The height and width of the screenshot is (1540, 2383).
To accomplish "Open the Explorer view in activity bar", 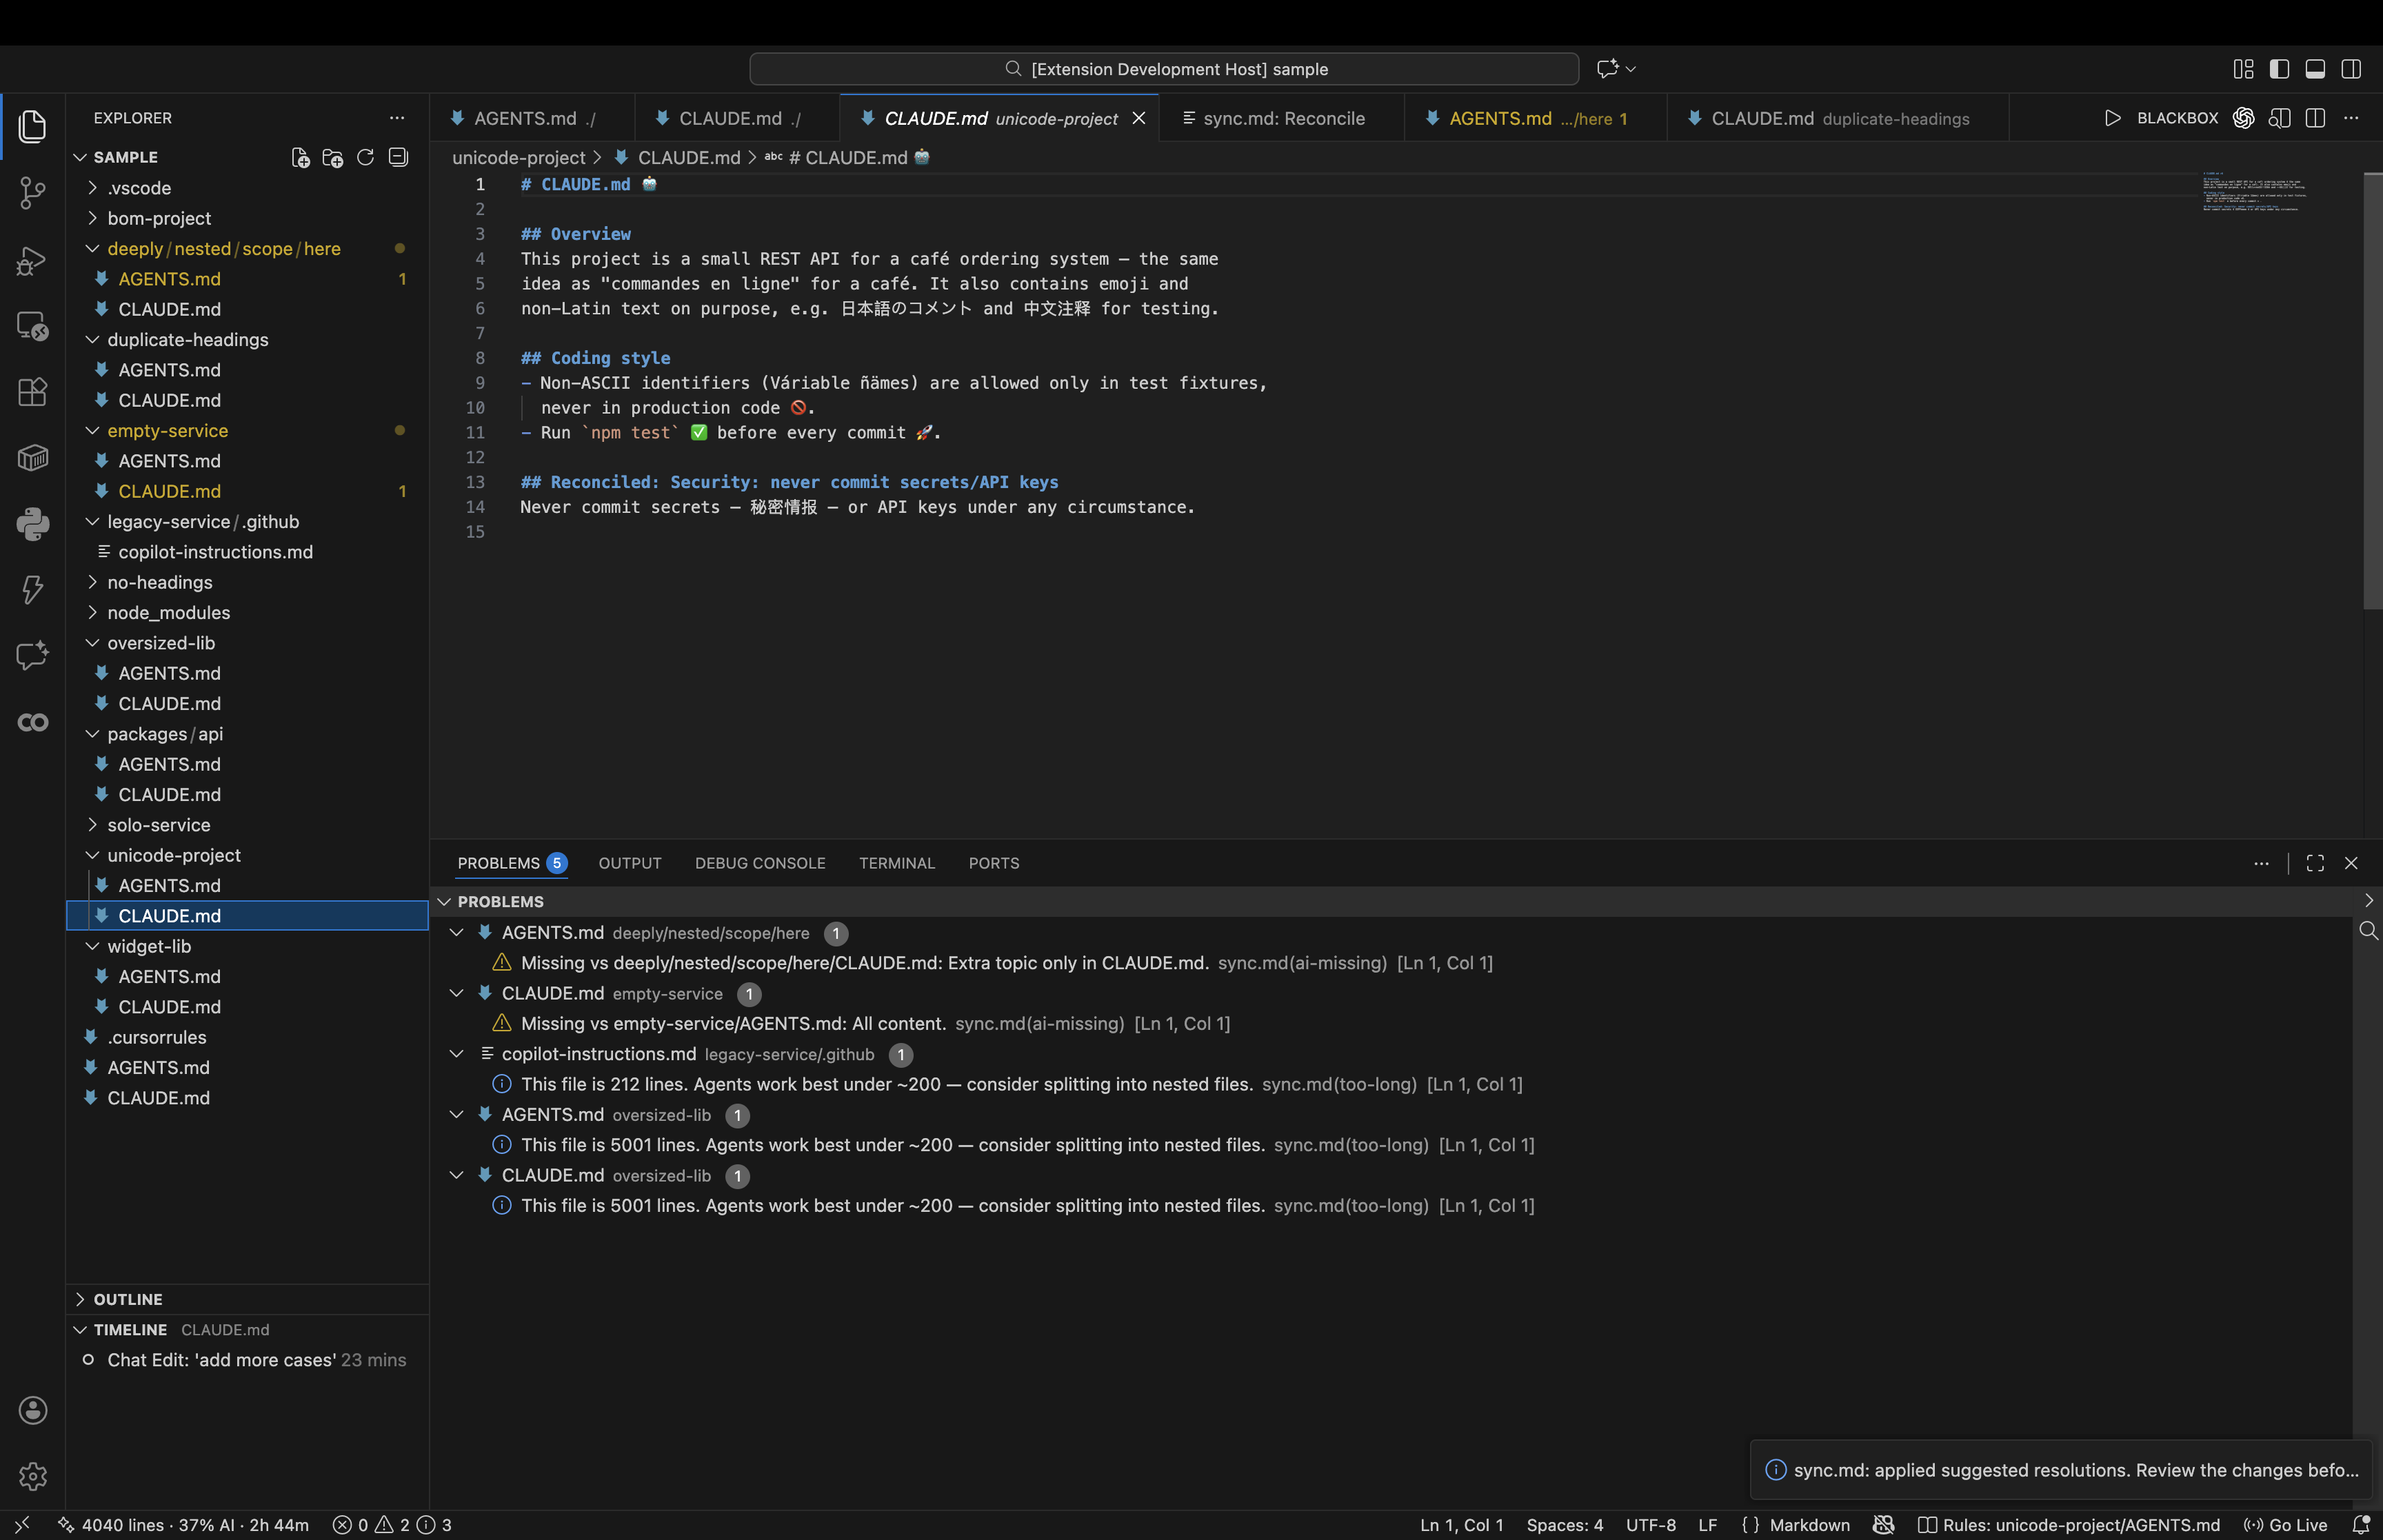I will point(32,126).
